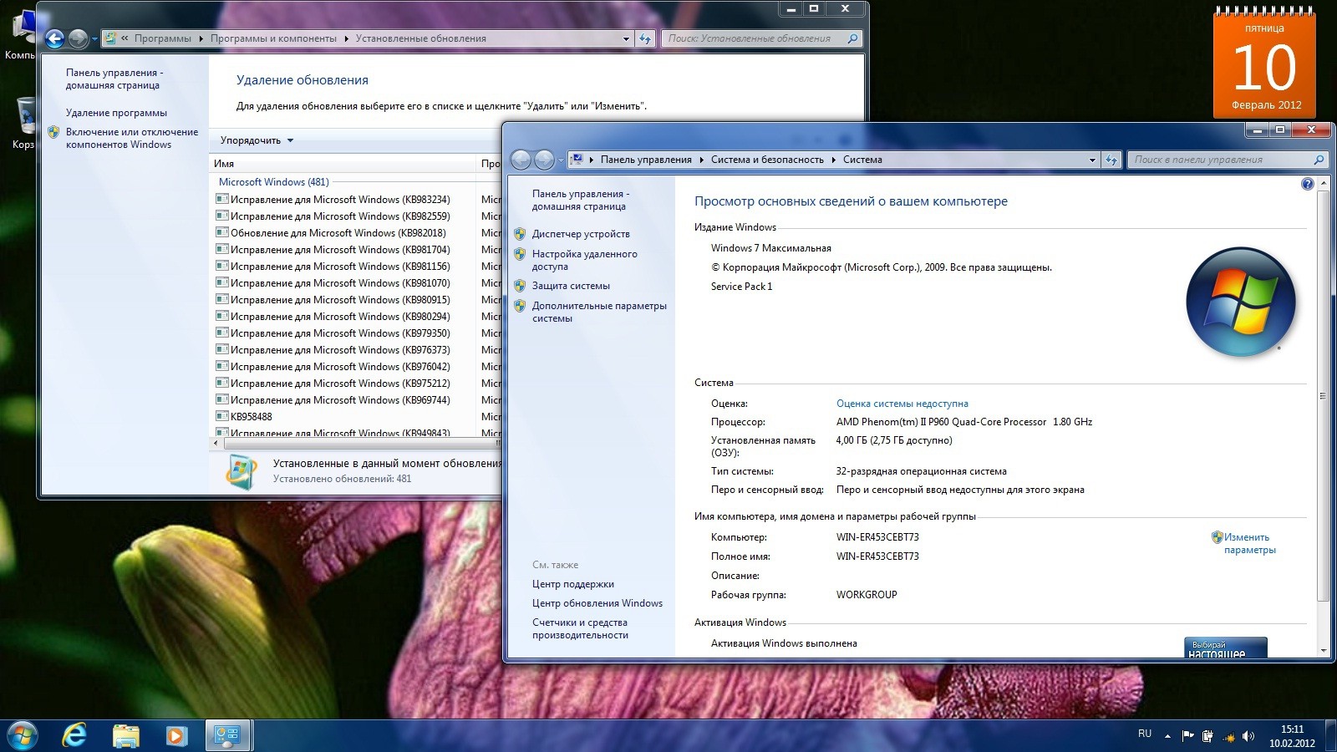Image resolution: width=1337 pixels, height=752 pixels.
Task: Open 'Дополнительные параметры системы' link
Action: [599, 312]
